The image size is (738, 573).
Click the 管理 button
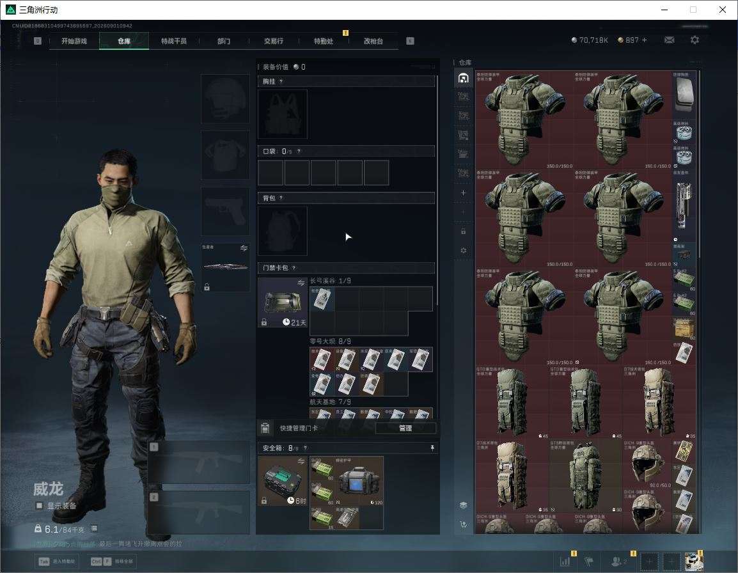(x=405, y=428)
